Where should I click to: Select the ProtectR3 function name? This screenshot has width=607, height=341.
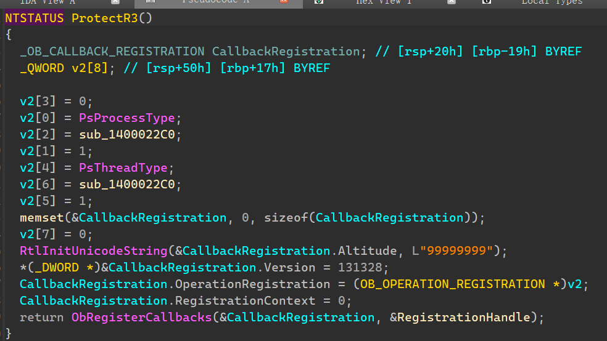104,18
